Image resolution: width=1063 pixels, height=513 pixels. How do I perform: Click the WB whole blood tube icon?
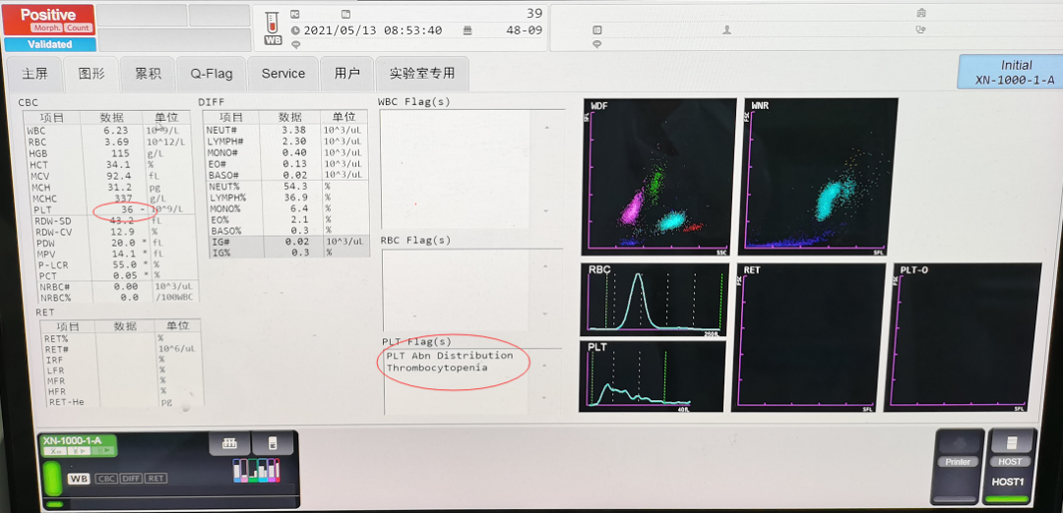point(273,29)
